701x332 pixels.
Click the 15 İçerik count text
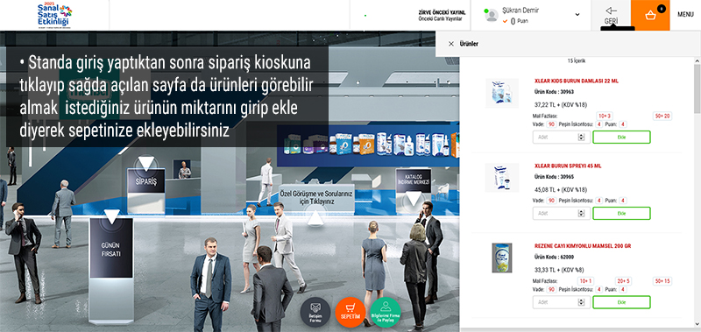tap(577, 60)
